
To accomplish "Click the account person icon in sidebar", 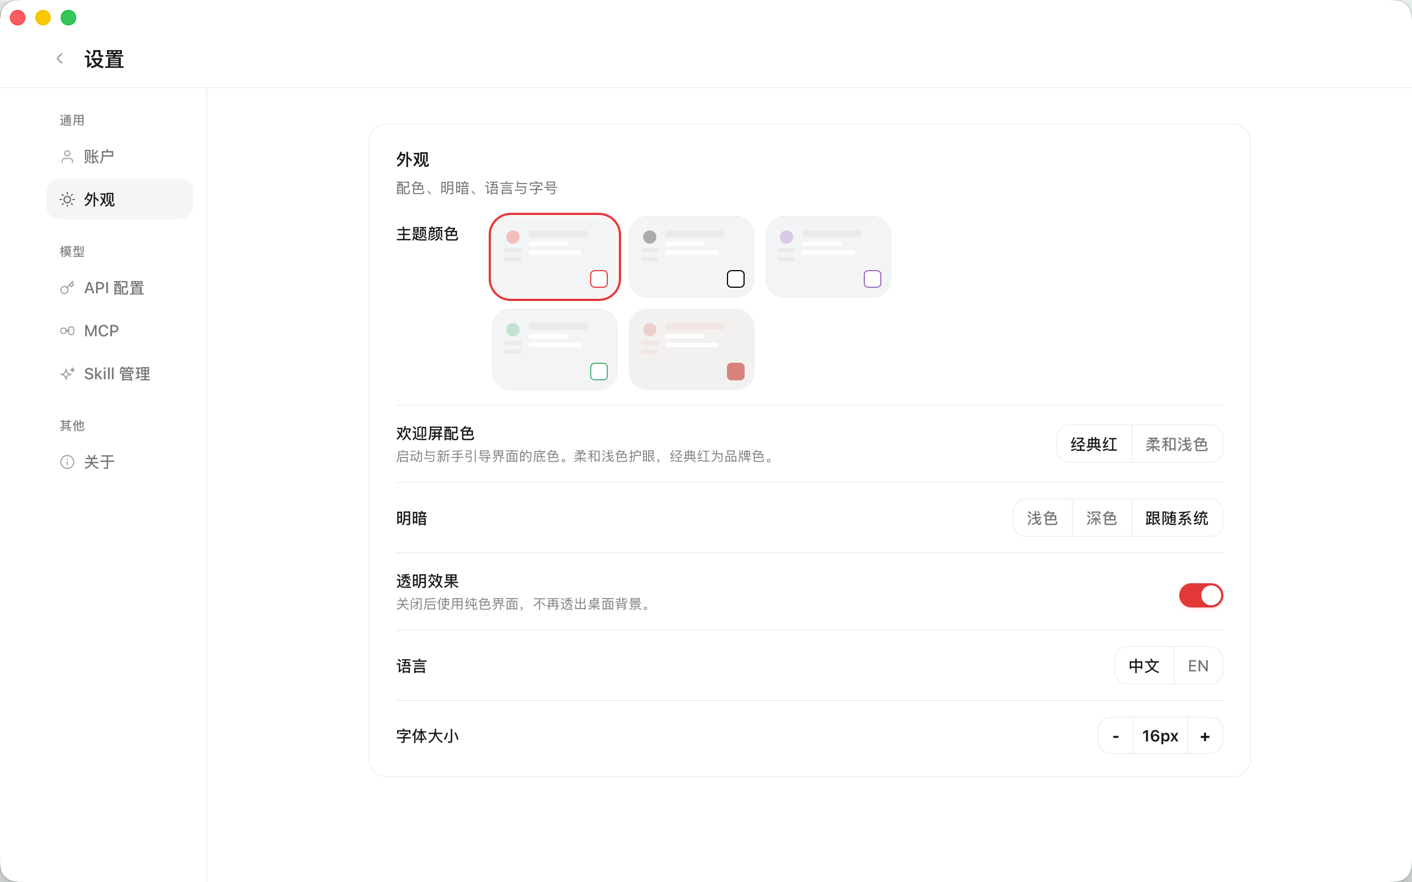I will pos(67,157).
